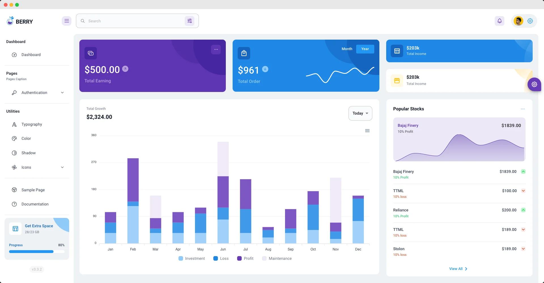The width and height of the screenshot is (544, 283).
Task: Switch the Total Order chart to Month view
Action: point(347,49)
